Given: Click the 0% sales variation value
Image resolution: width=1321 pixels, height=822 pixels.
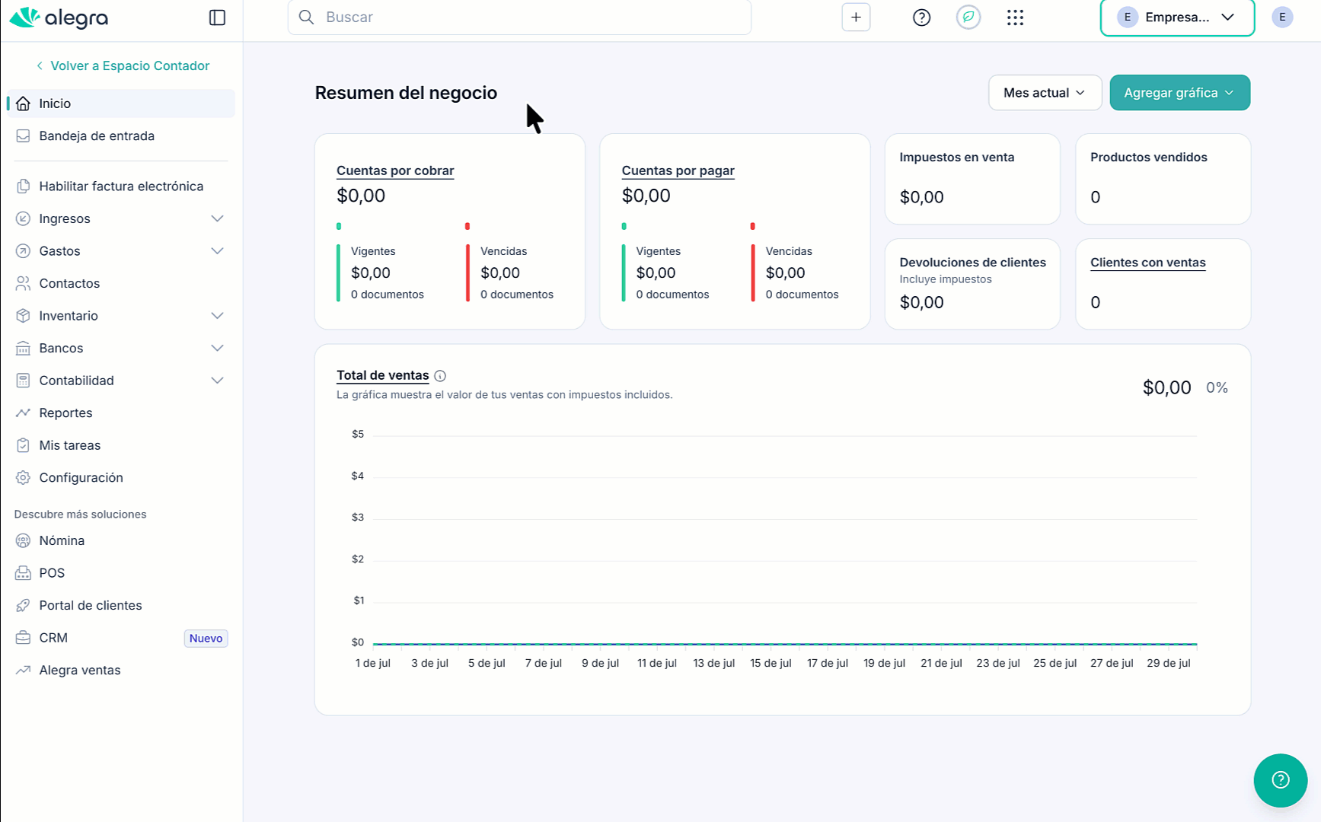Looking at the screenshot, I should tap(1217, 387).
